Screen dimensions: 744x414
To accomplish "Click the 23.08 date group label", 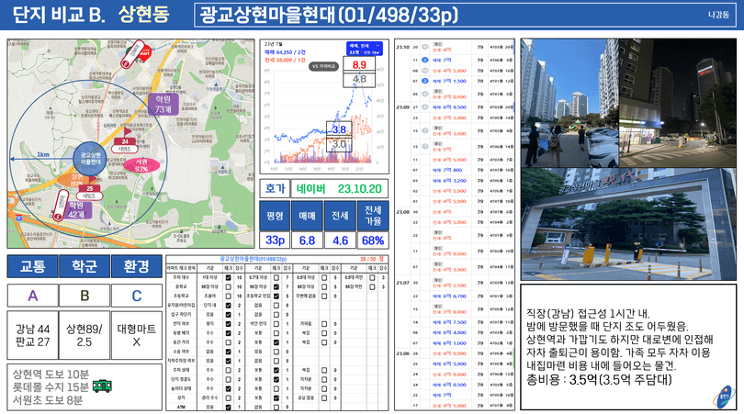I will 402,212.
